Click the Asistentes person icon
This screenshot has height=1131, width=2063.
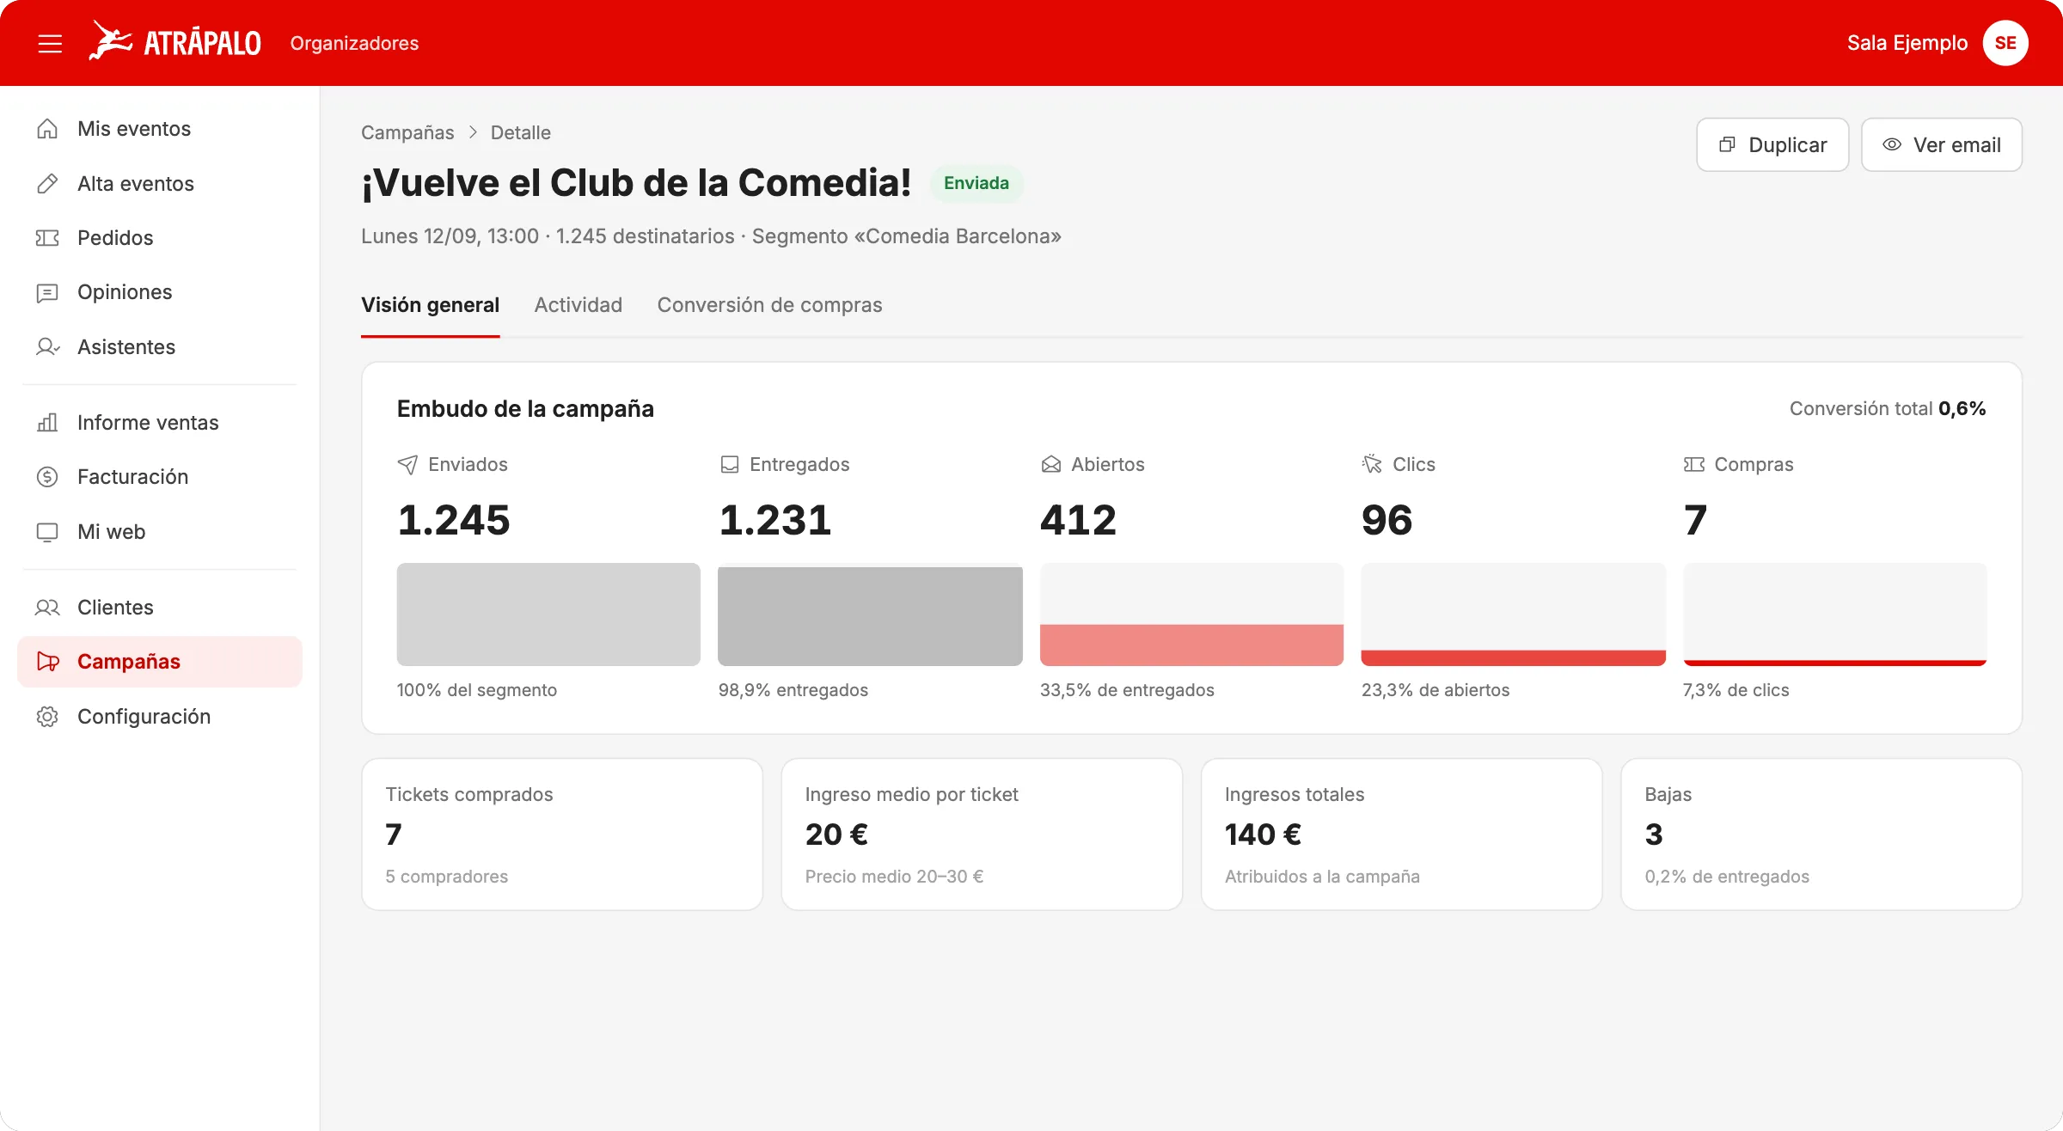point(47,347)
